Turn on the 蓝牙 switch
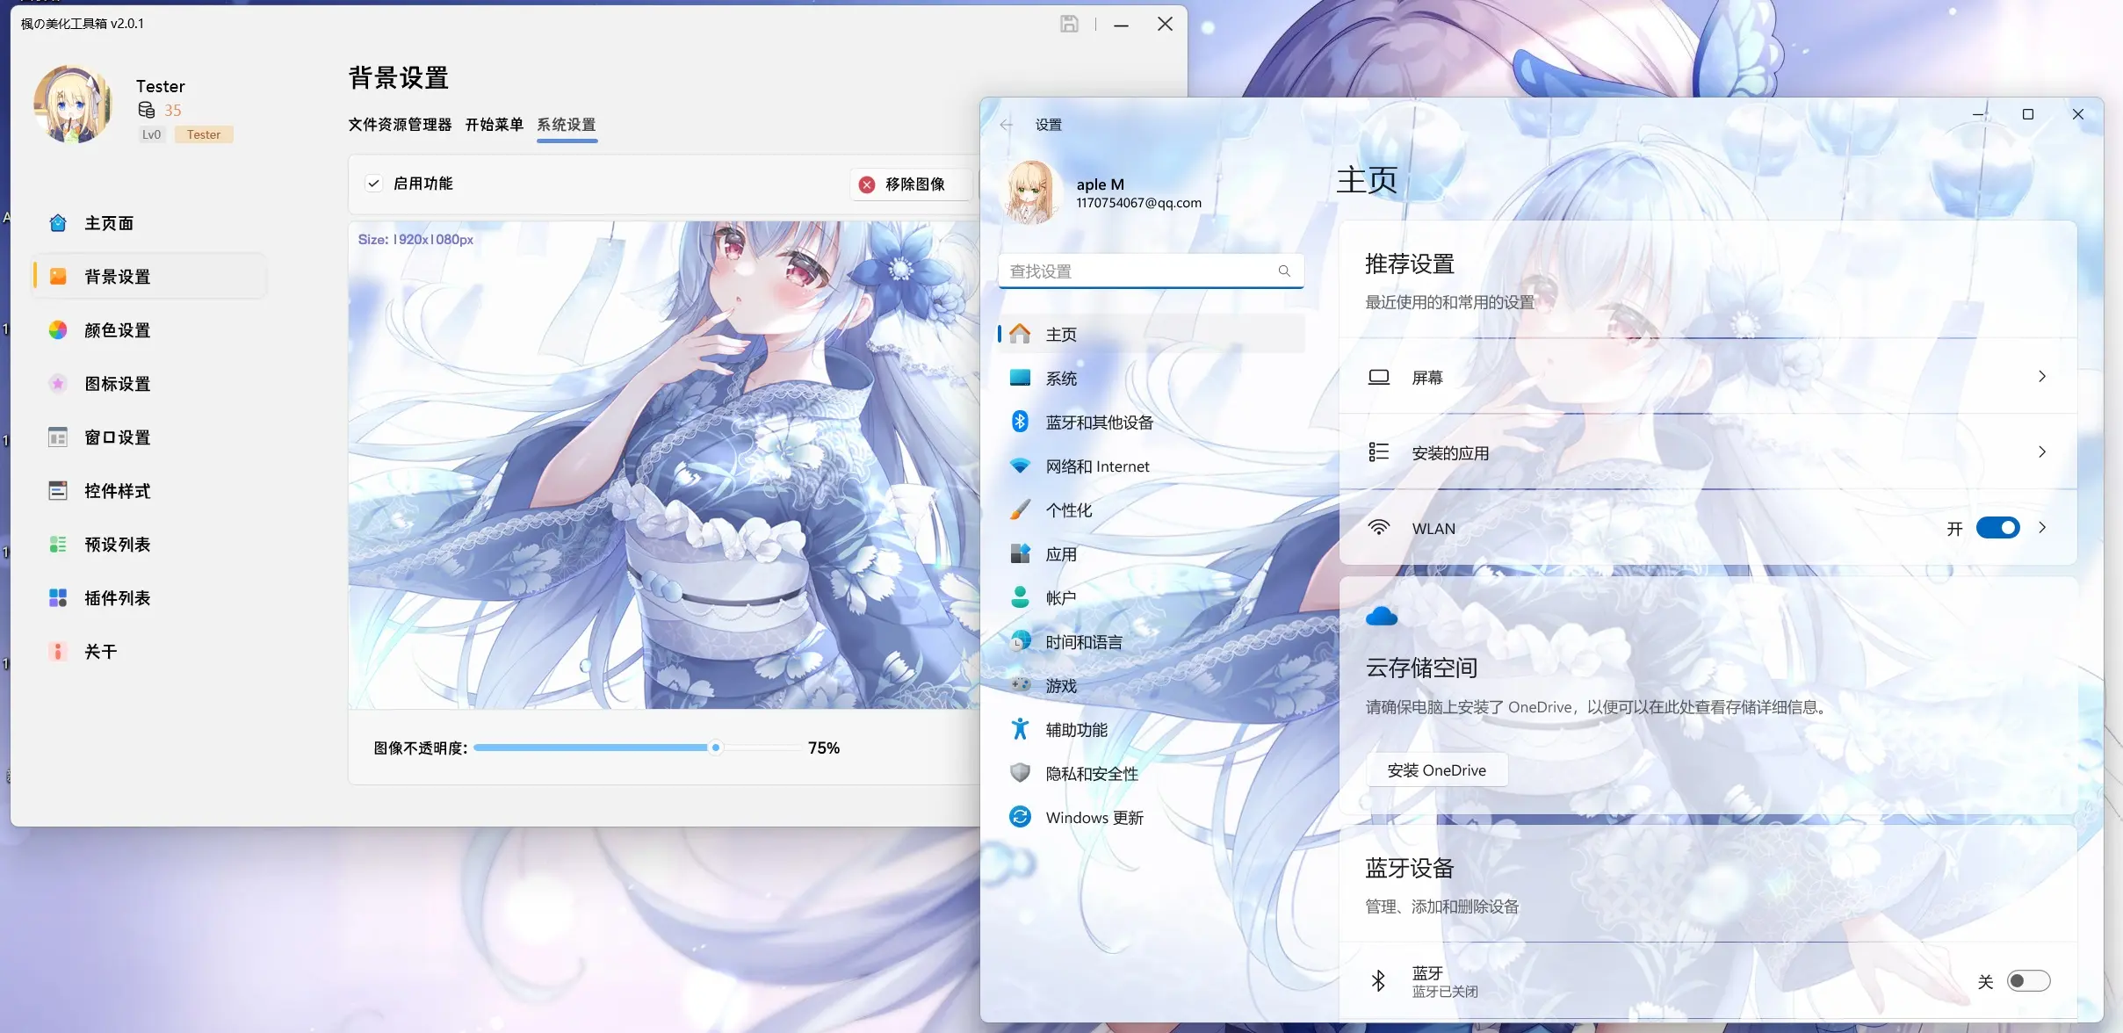Image resolution: width=2123 pixels, height=1033 pixels. [2029, 981]
